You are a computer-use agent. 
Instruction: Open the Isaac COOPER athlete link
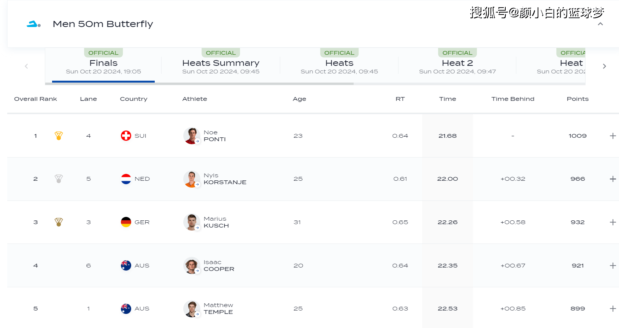coord(219,266)
